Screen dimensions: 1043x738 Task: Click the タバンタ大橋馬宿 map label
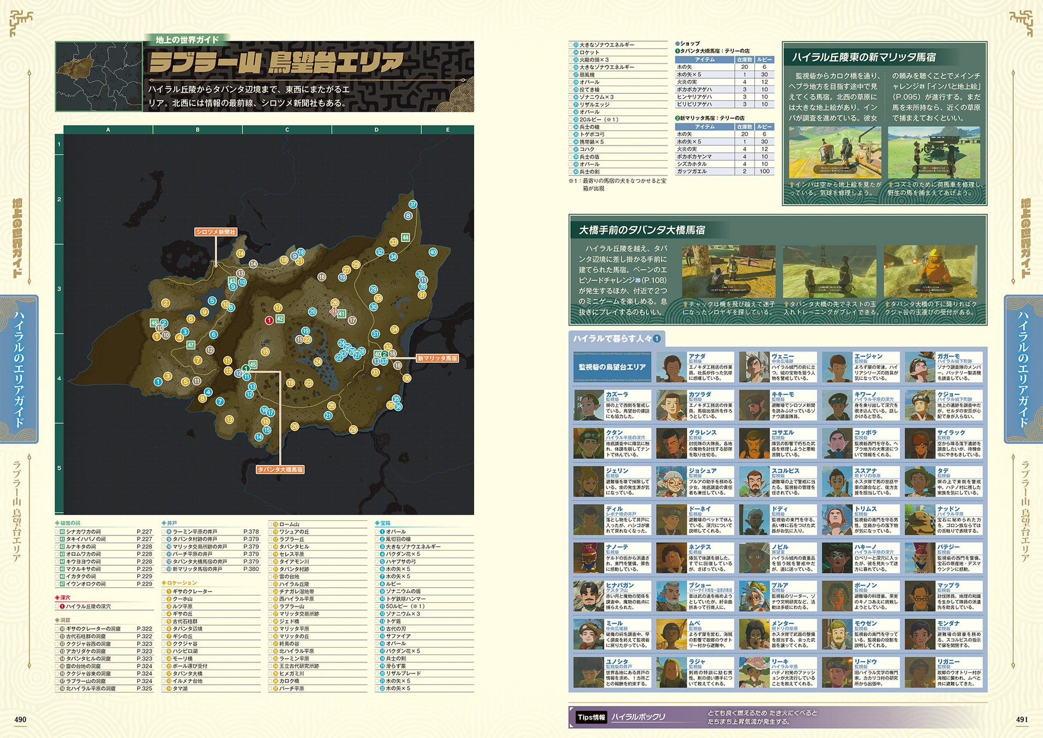pyautogui.click(x=280, y=470)
